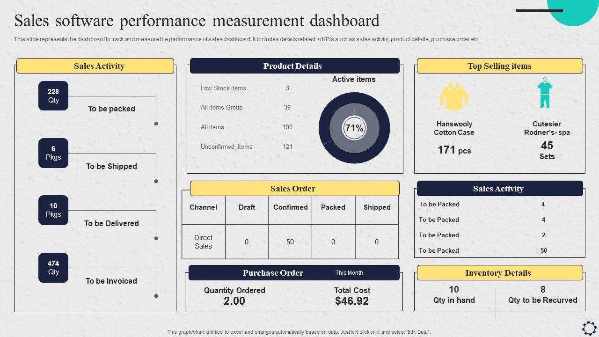Image resolution: width=599 pixels, height=337 pixels.
Task: Select the All items row label
Action: click(212, 127)
